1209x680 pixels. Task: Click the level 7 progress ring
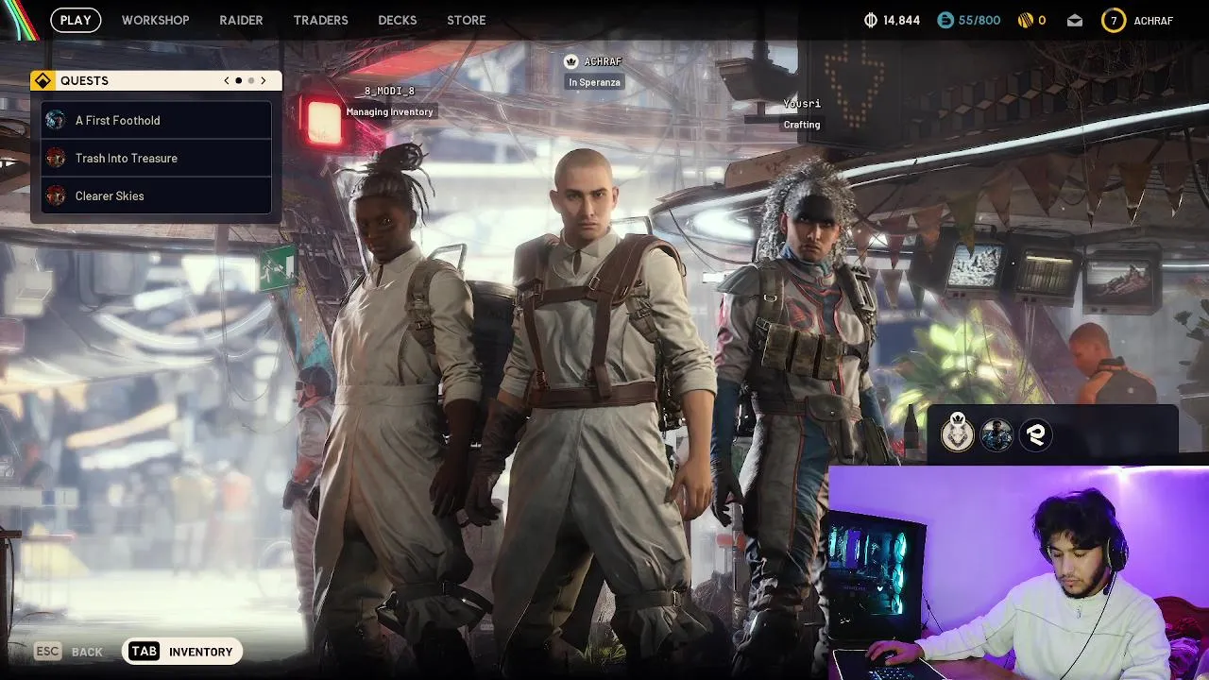point(1114,20)
